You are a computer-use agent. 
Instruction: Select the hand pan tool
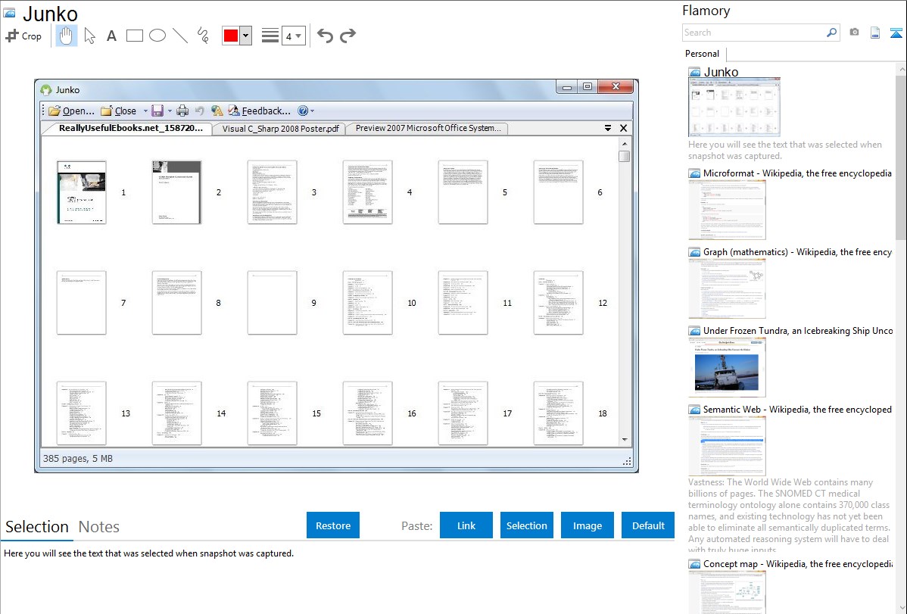[66, 36]
